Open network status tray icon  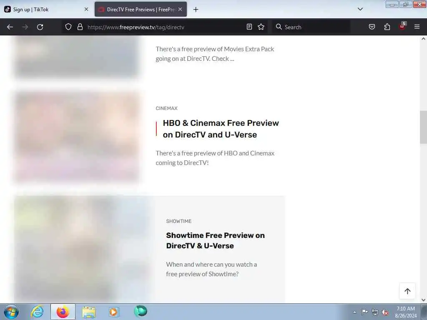[x=375, y=312]
